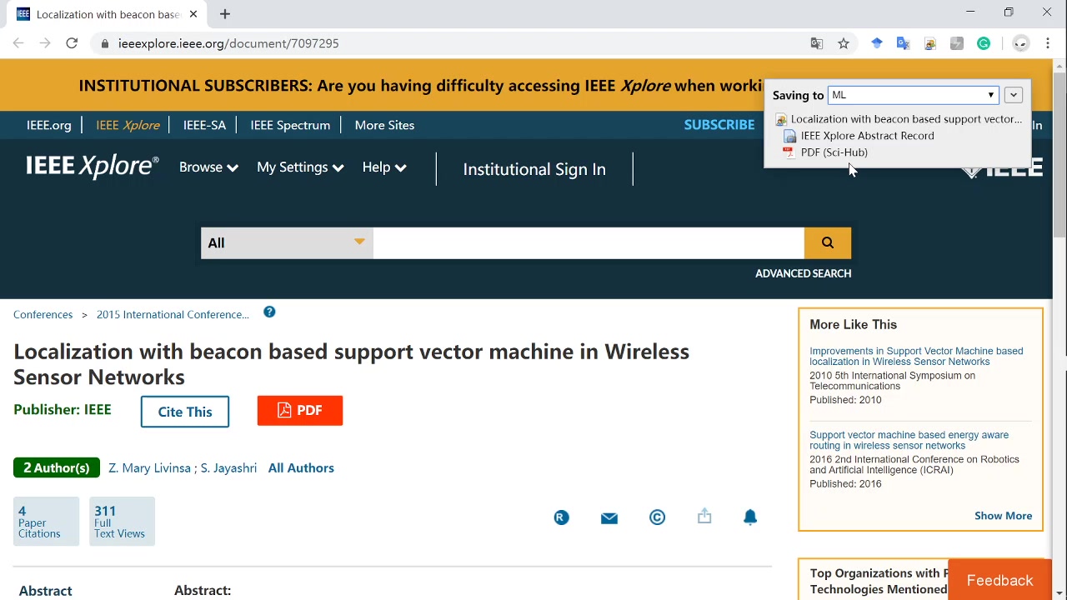Screen dimensions: 1067x600
Task: Click the Google Translate extension icon
Action: coord(904,43)
